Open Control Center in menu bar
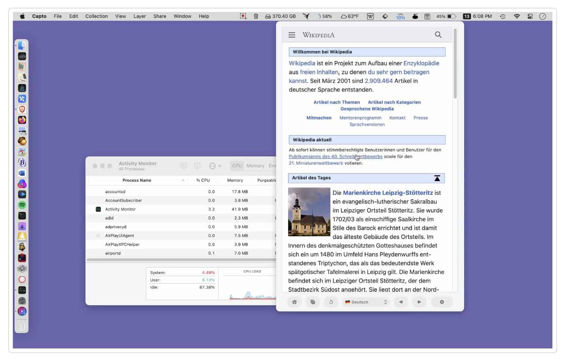Image resolution: width=567 pixels, height=363 pixels. click(x=530, y=16)
